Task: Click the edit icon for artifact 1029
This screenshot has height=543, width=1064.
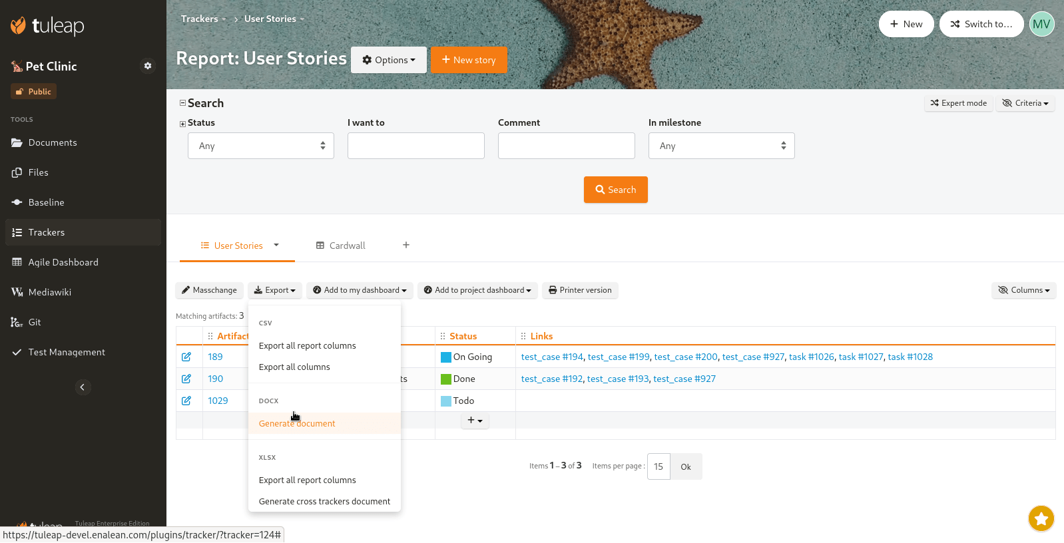Action: [186, 401]
